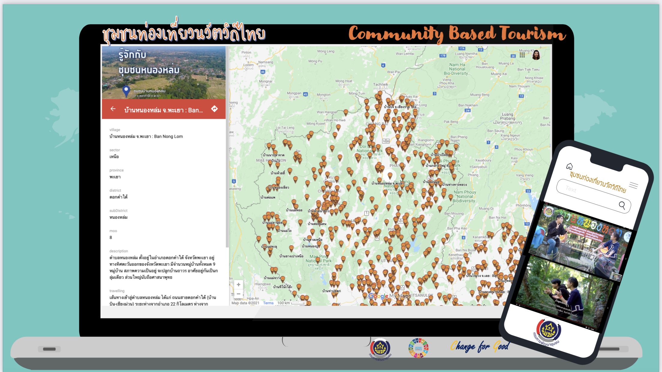Click the map zoom in plus button
Viewport: 662px width, 372px height.
pyautogui.click(x=238, y=285)
